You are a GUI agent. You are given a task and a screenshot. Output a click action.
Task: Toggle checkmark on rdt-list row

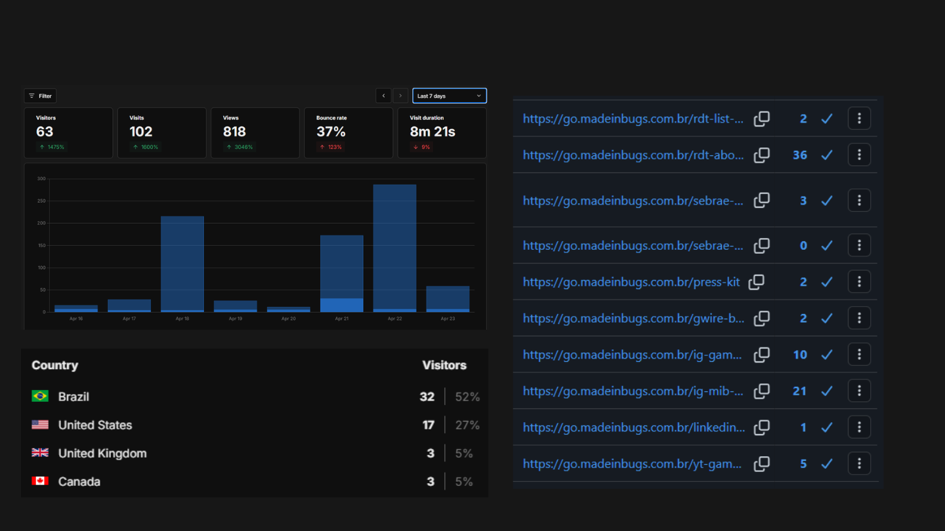click(827, 119)
